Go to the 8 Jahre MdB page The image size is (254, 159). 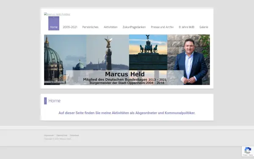click(x=186, y=27)
